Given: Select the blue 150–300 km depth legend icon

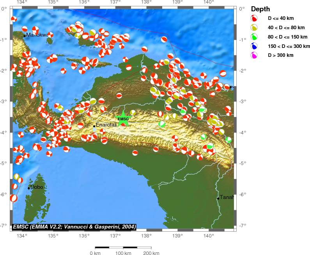Looking at the screenshot, I should coord(254,46).
